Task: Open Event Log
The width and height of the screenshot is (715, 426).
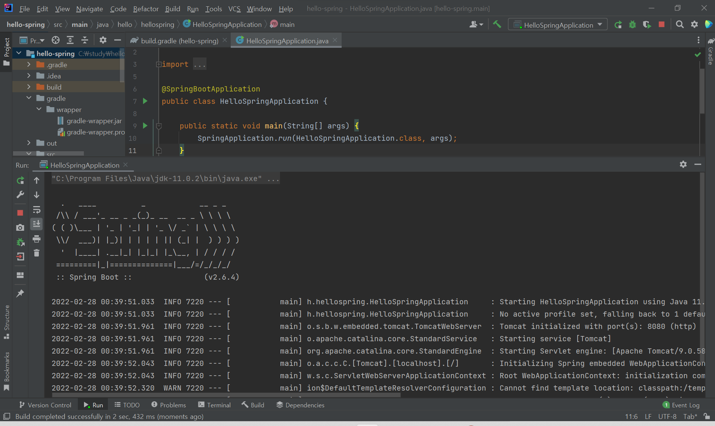Action: point(681,405)
